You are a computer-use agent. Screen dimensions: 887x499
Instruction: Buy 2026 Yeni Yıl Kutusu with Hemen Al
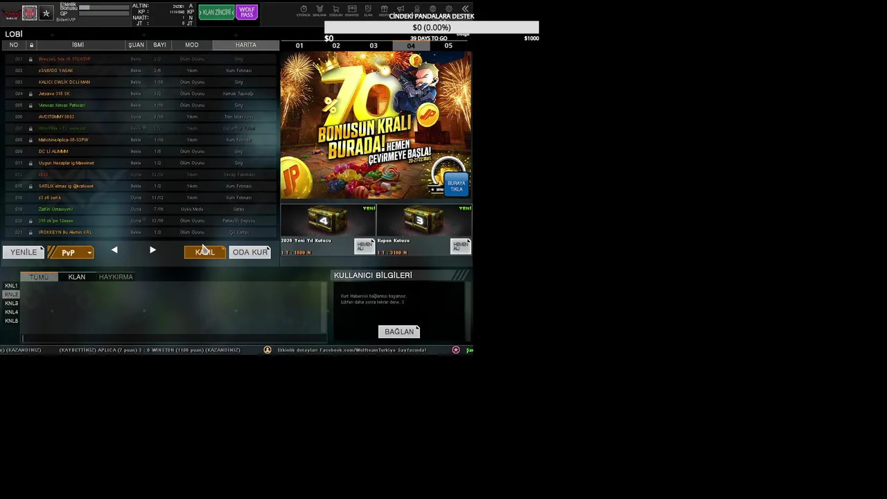[x=365, y=246]
